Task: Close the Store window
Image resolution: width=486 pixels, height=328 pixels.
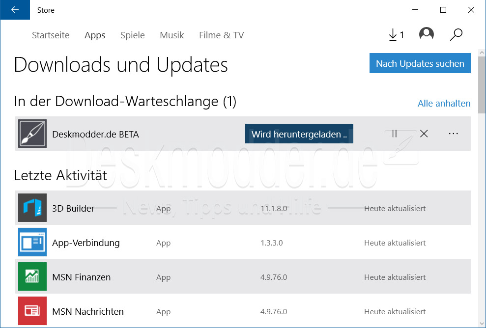Action: [x=471, y=10]
